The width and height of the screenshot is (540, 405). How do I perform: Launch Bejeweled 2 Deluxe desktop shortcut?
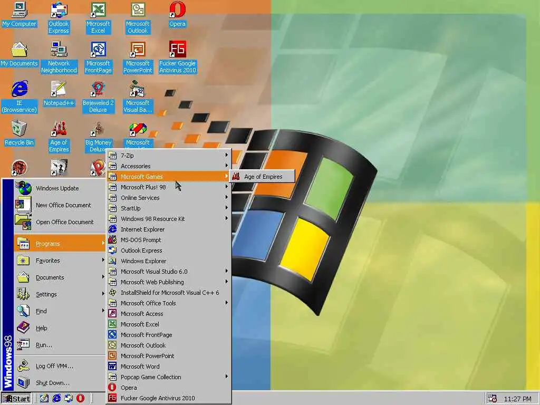(98, 97)
